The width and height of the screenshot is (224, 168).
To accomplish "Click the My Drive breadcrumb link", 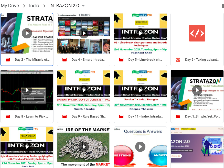I will click(10, 6).
